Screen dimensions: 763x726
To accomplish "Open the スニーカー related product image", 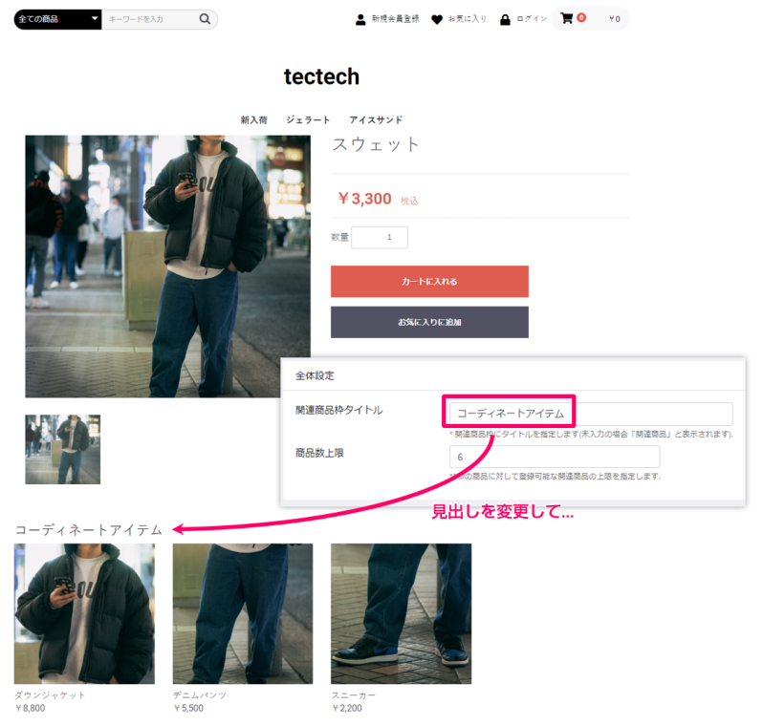I will click(x=401, y=613).
